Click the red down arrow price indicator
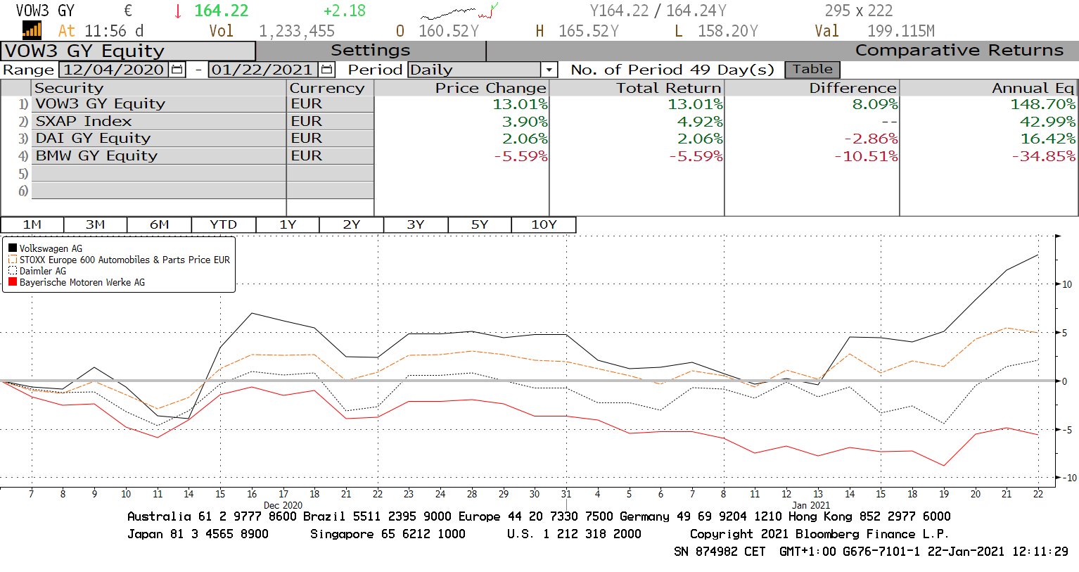This screenshot has width=1079, height=572. 178,11
